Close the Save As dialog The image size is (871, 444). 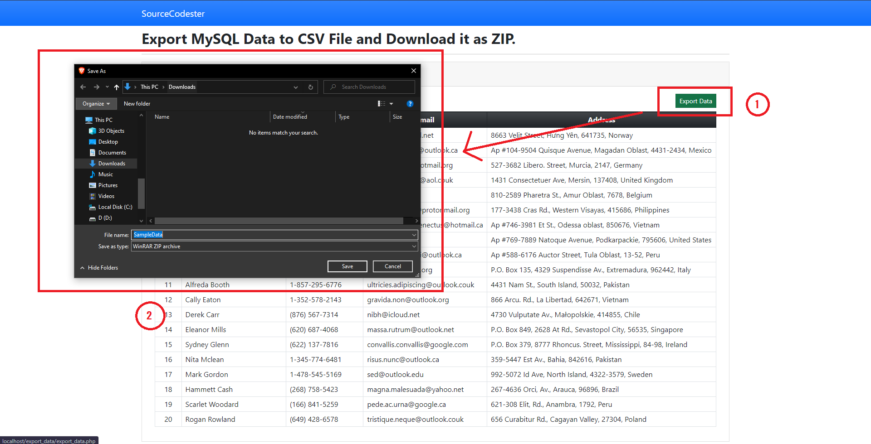414,71
